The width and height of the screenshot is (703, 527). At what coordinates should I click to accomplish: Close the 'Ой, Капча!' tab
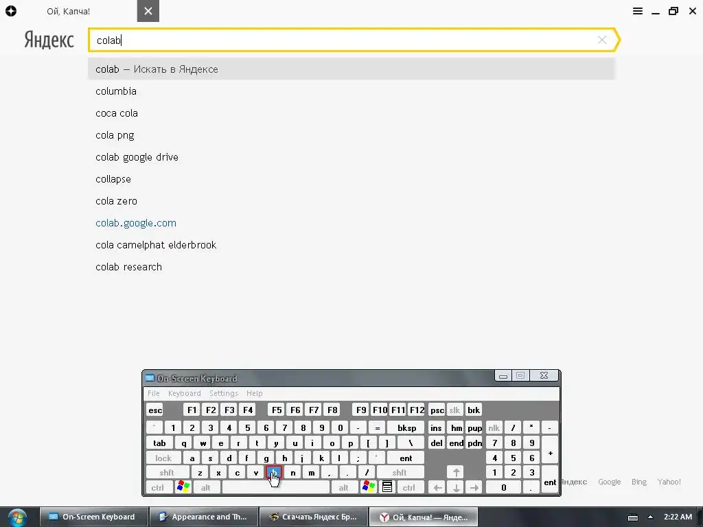pyautogui.click(x=148, y=11)
